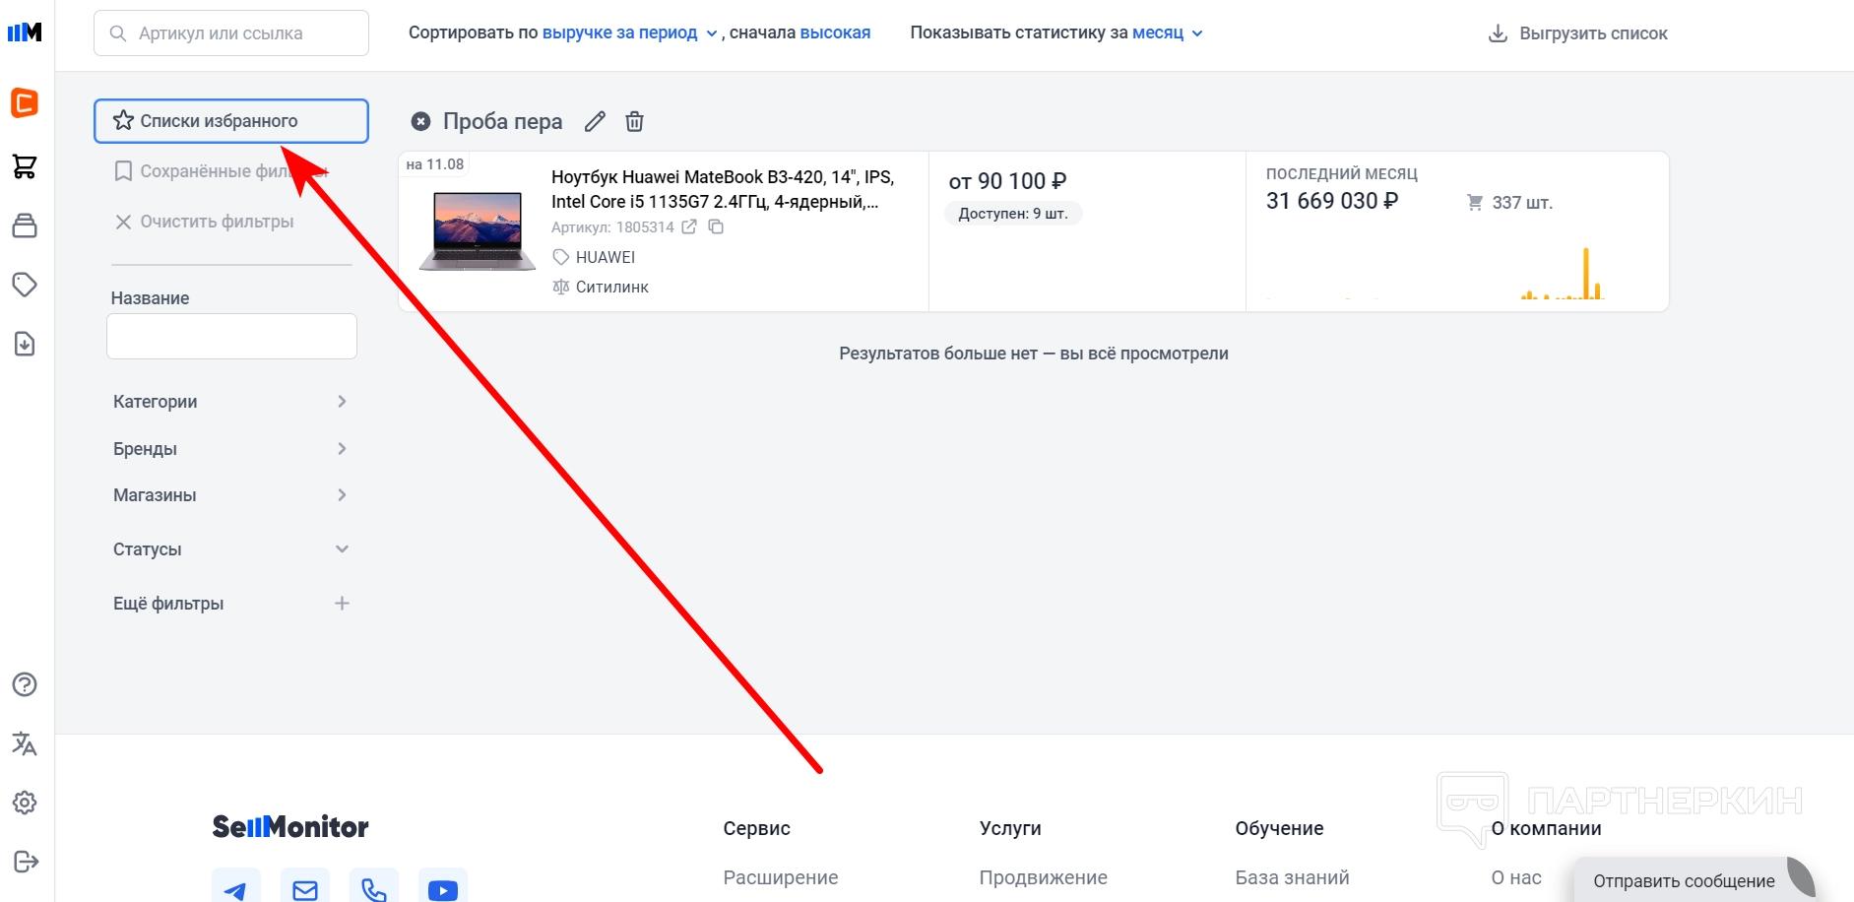Screen dimensions: 1854x902
Task: Open the price tag sidebar icon
Action: tap(25, 285)
